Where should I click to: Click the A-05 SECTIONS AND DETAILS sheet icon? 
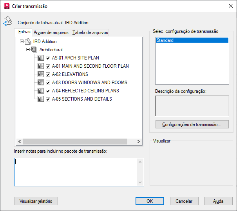[x=41, y=99]
